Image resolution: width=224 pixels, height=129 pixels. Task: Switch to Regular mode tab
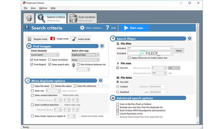pyautogui.click(x=38, y=39)
